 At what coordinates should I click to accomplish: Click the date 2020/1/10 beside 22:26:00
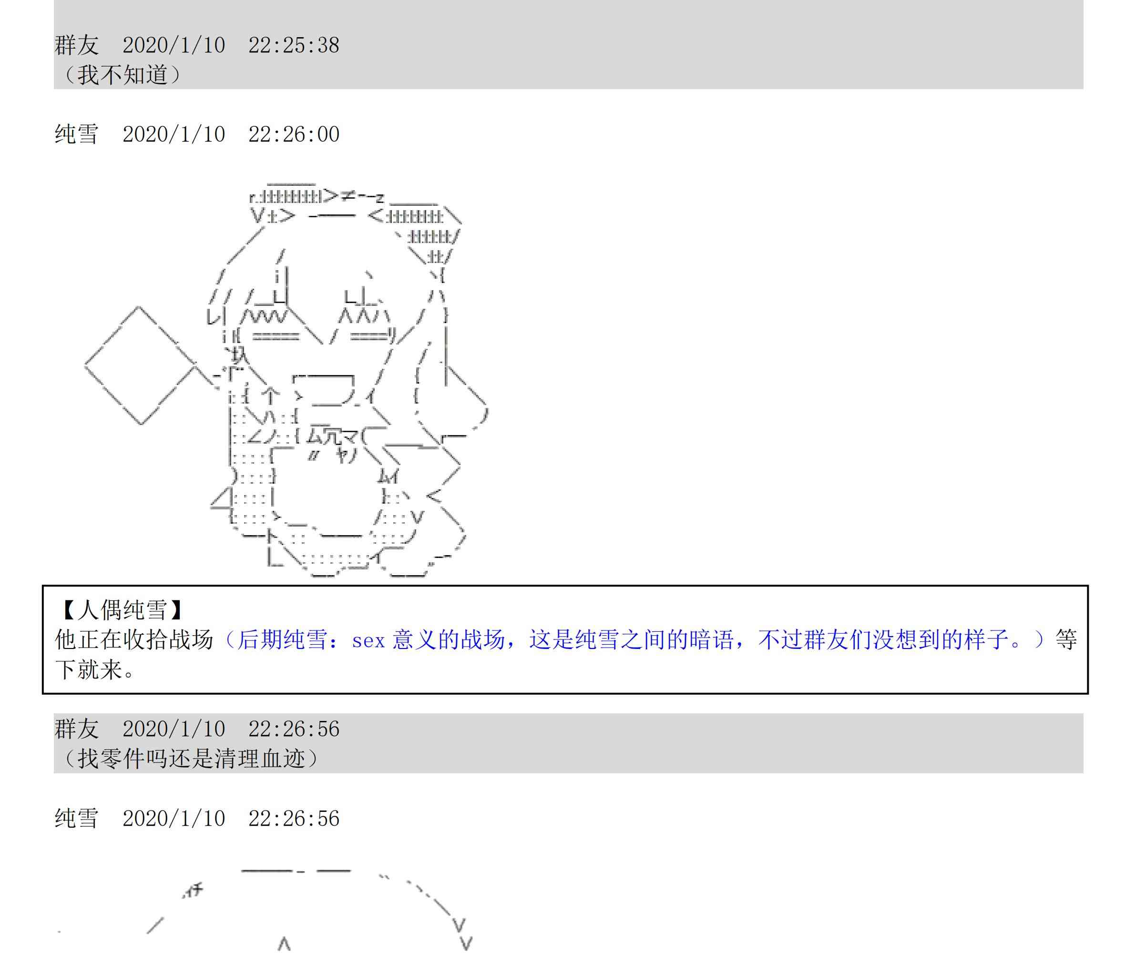[174, 134]
